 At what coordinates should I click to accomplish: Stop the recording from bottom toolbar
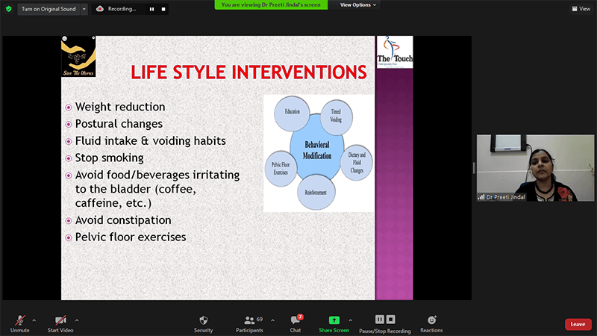pyautogui.click(x=390, y=319)
